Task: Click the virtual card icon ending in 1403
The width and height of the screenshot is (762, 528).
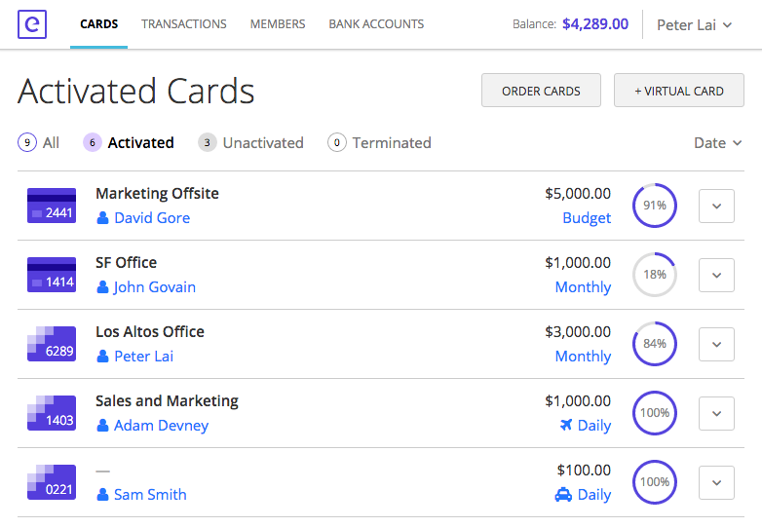Action: tap(52, 413)
